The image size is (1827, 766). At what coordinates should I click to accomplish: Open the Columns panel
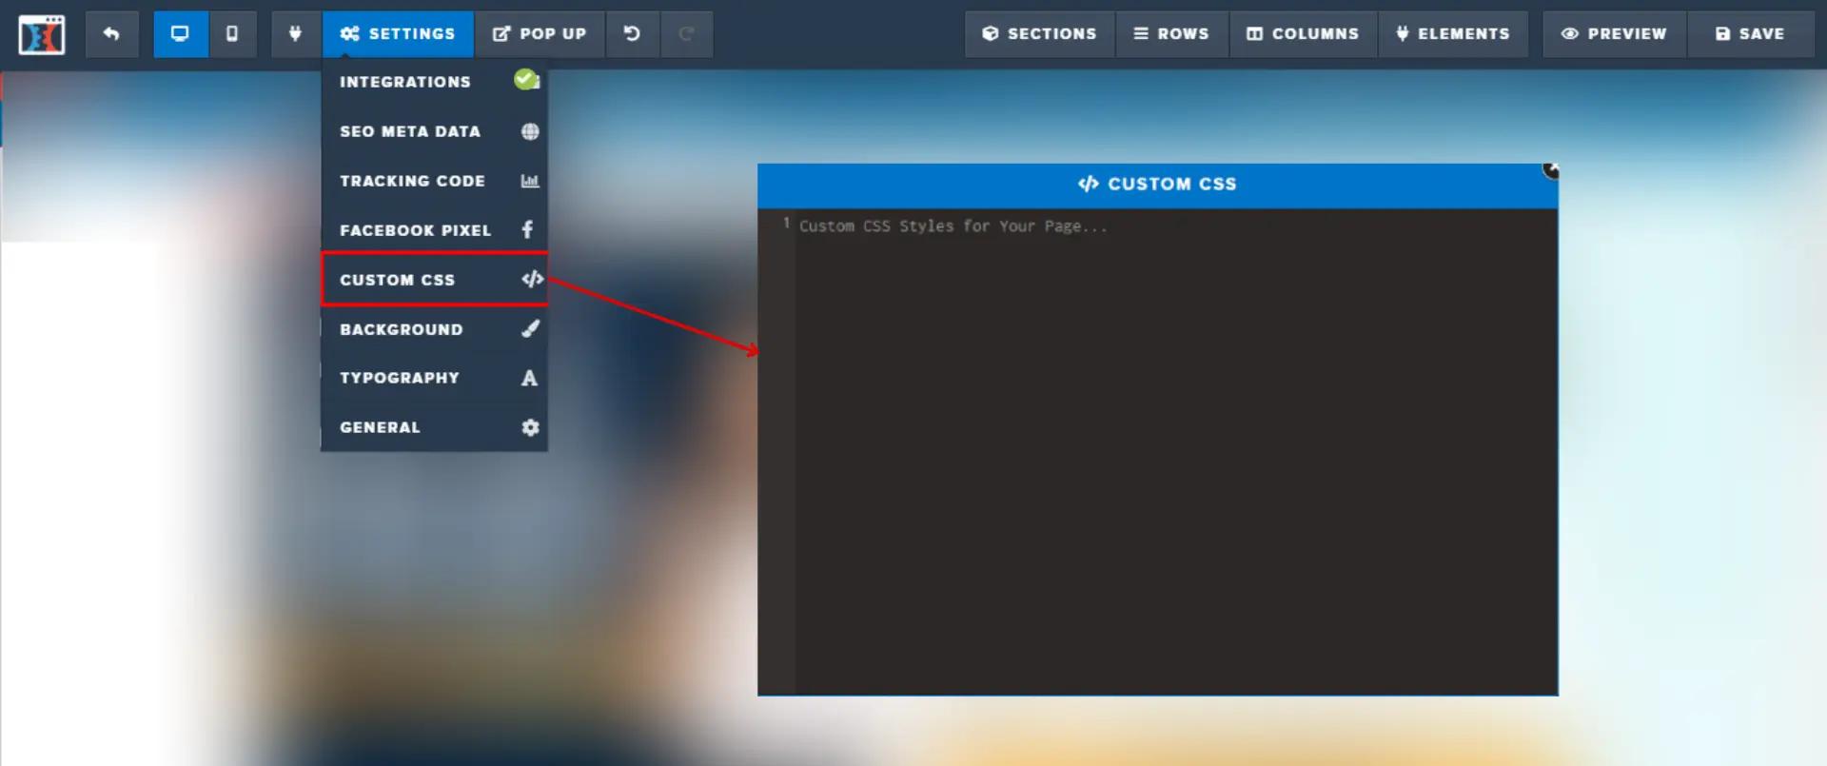[x=1303, y=34]
